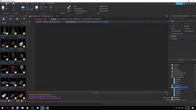
Task: Open Chrome from the taskbar
Action: (x=13, y=108)
